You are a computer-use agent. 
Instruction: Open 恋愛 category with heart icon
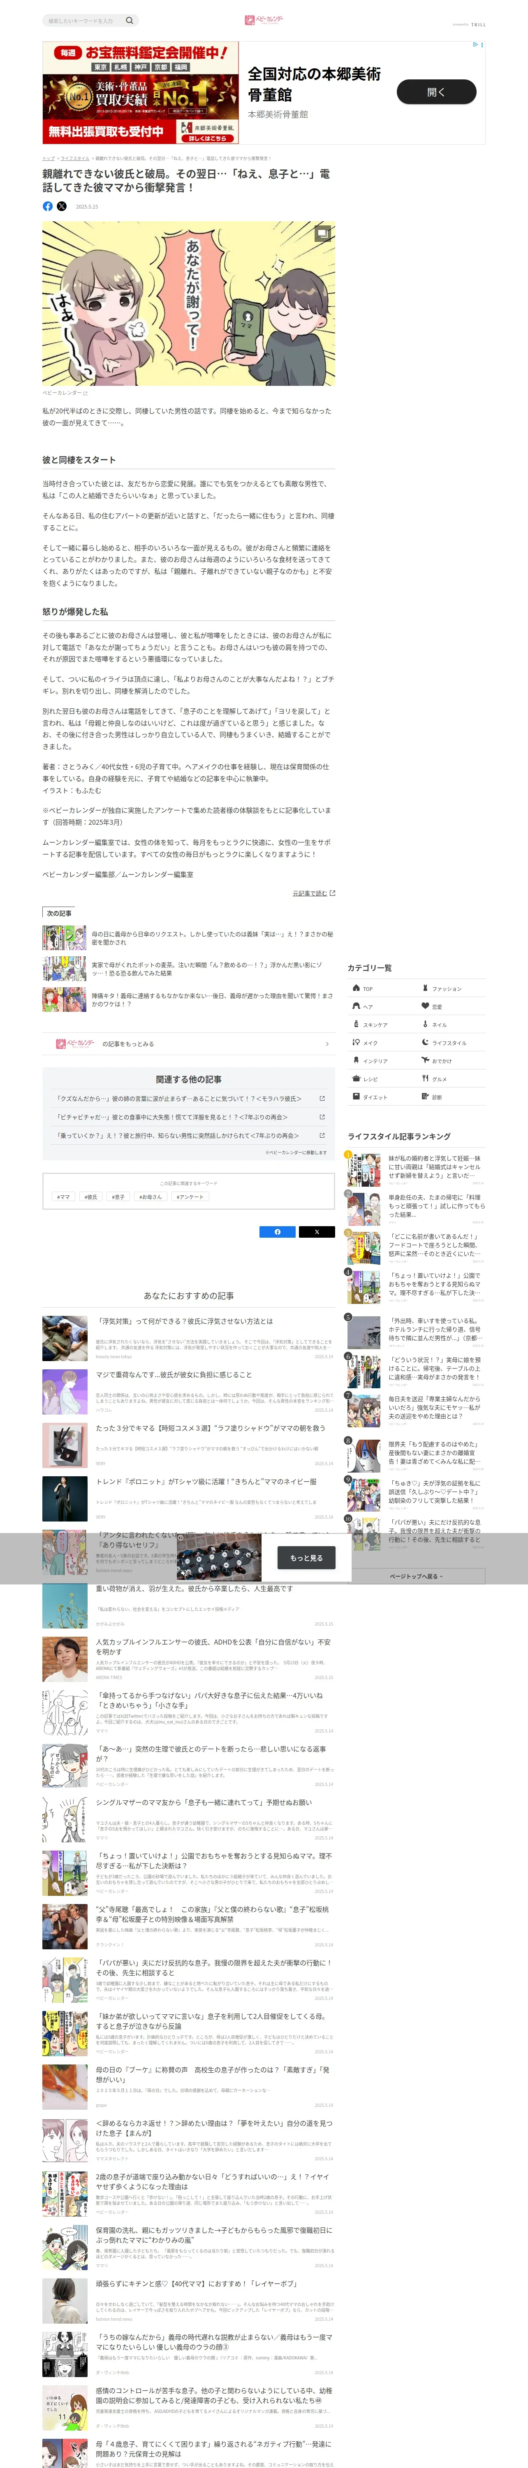pos(452,1007)
